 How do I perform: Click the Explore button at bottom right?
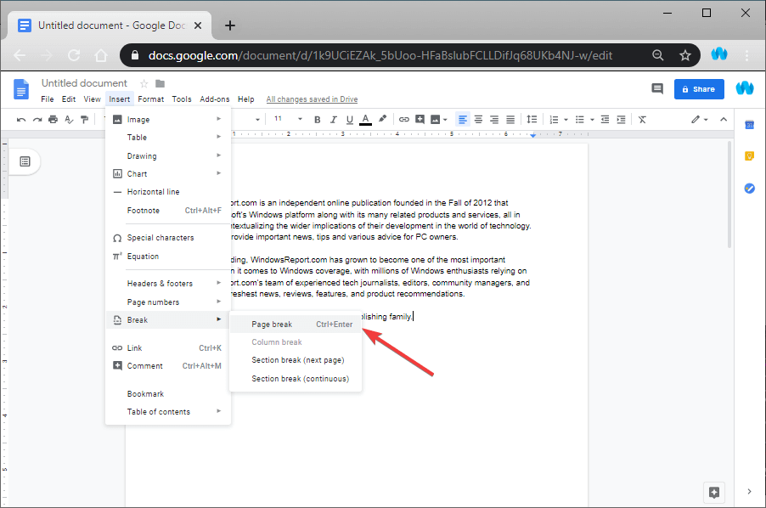[713, 493]
